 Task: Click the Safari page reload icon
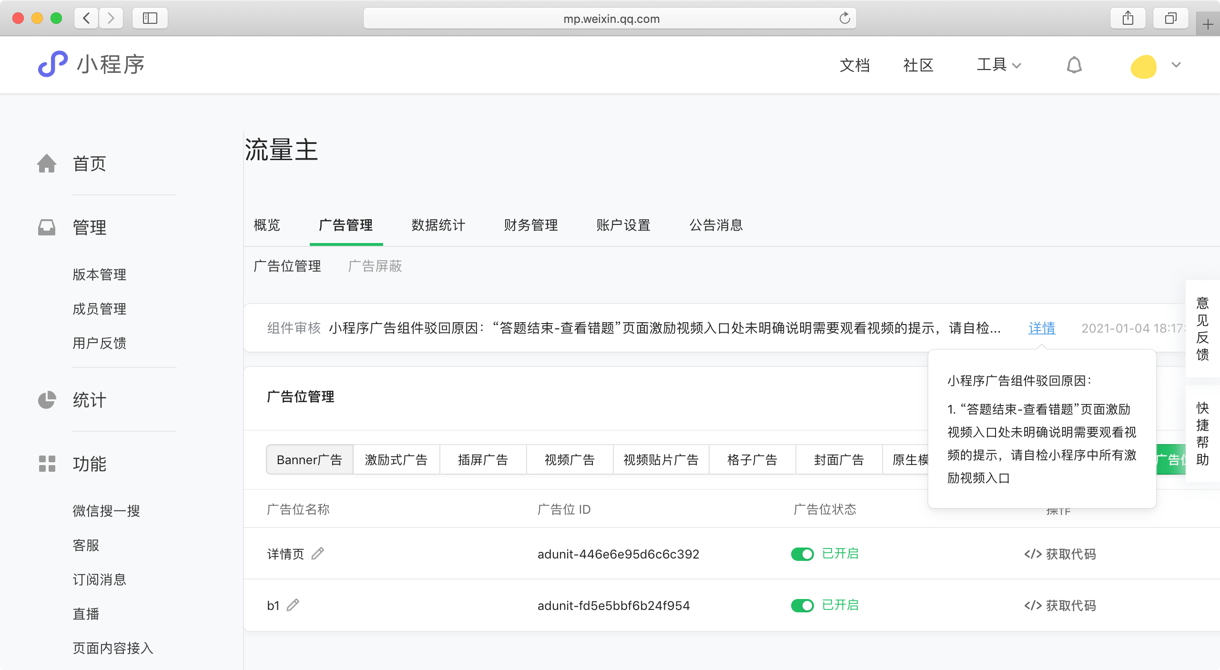coord(844,19)
